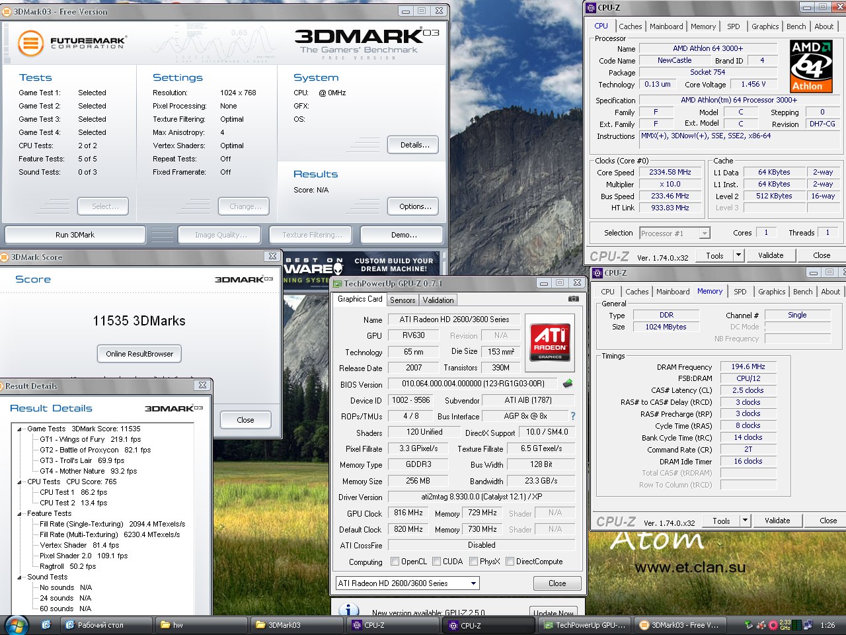The height and width of the screenshot is (635, 846).
Task: Switch to second CPU-Z taskbar item
Action: pyautogui.click(x=489, y=625)
